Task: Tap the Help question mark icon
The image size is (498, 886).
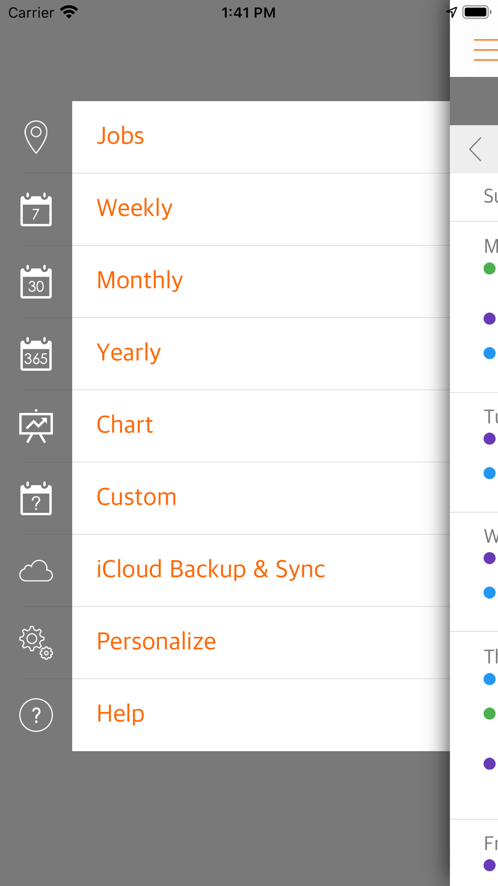Action: (x=36, y=715)
